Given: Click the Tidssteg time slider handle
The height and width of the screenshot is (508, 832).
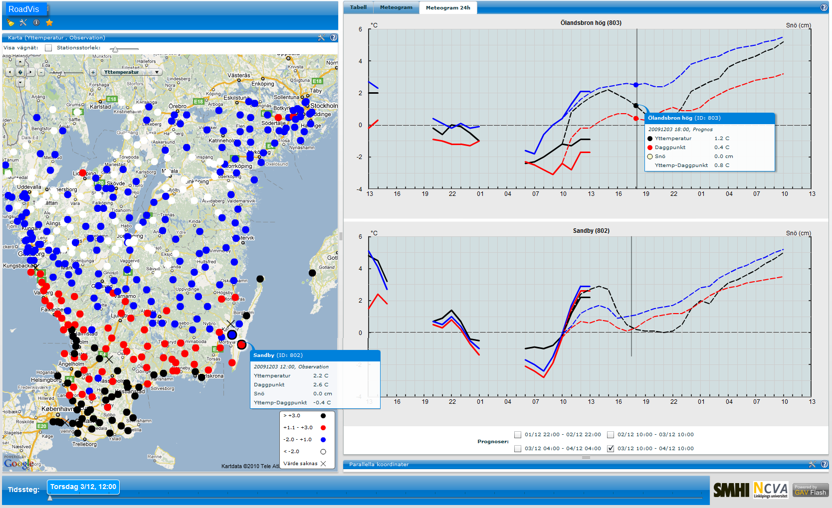Looking at the screenshot, I should point(50,498).
